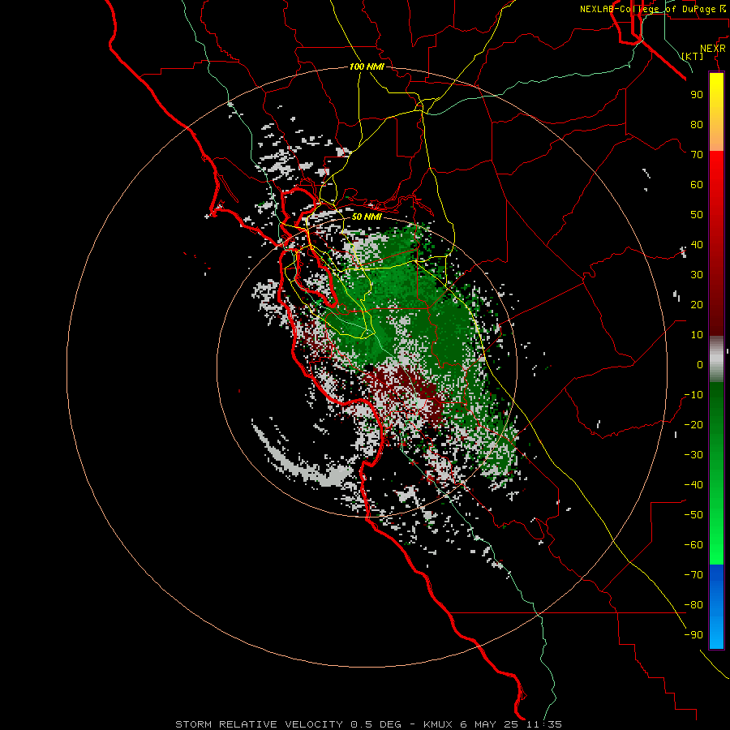This screenshot has height=730, width=730.
Task: Click the 60 label beside the color bar
Action: [697, 184]
